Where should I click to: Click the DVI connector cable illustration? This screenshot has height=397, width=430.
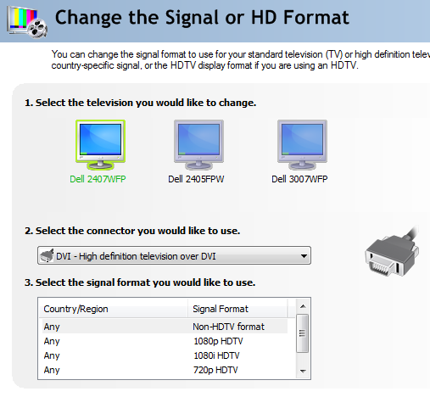point(393,252)
